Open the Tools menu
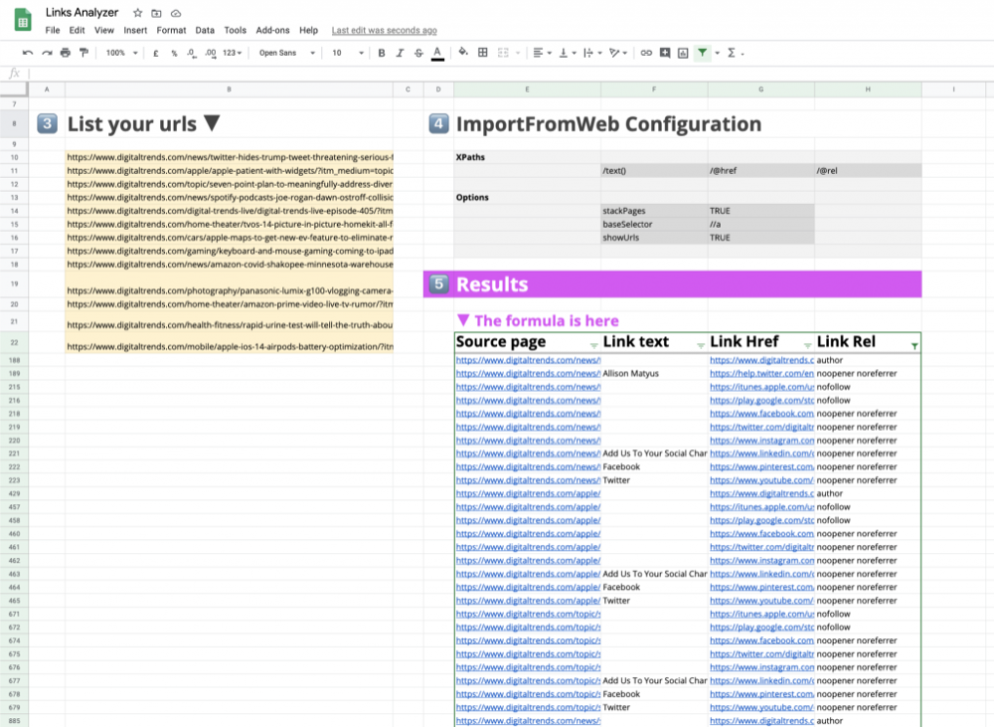Image resolution: width=994 pixels, height=727 pixels. click(235, 30)
